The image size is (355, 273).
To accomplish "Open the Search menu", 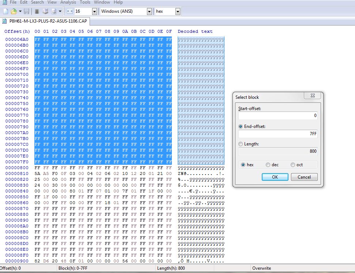I will tap(37, 2).
